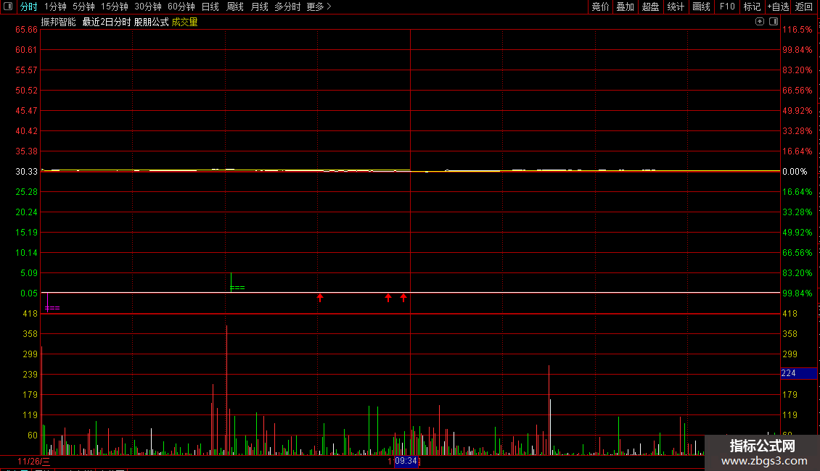The height and width of the screenshot is (471, 820).
Task: Click the 09:34 time cursor label
Action: [x=406, y=461]
